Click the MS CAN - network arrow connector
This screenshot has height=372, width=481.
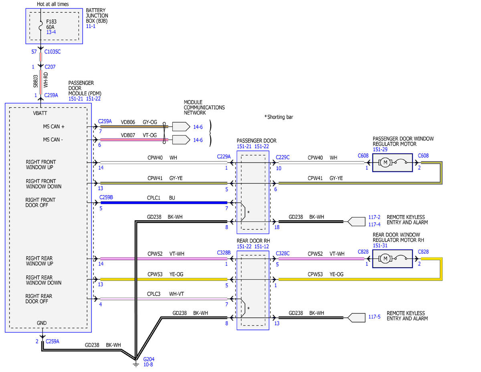(181, 140)
